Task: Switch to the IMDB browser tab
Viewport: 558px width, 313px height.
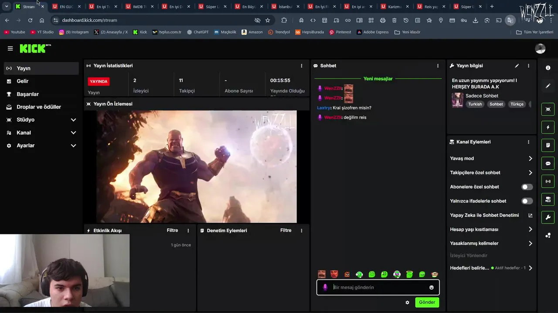Action: pyautogui.click(x=139, y=7)
